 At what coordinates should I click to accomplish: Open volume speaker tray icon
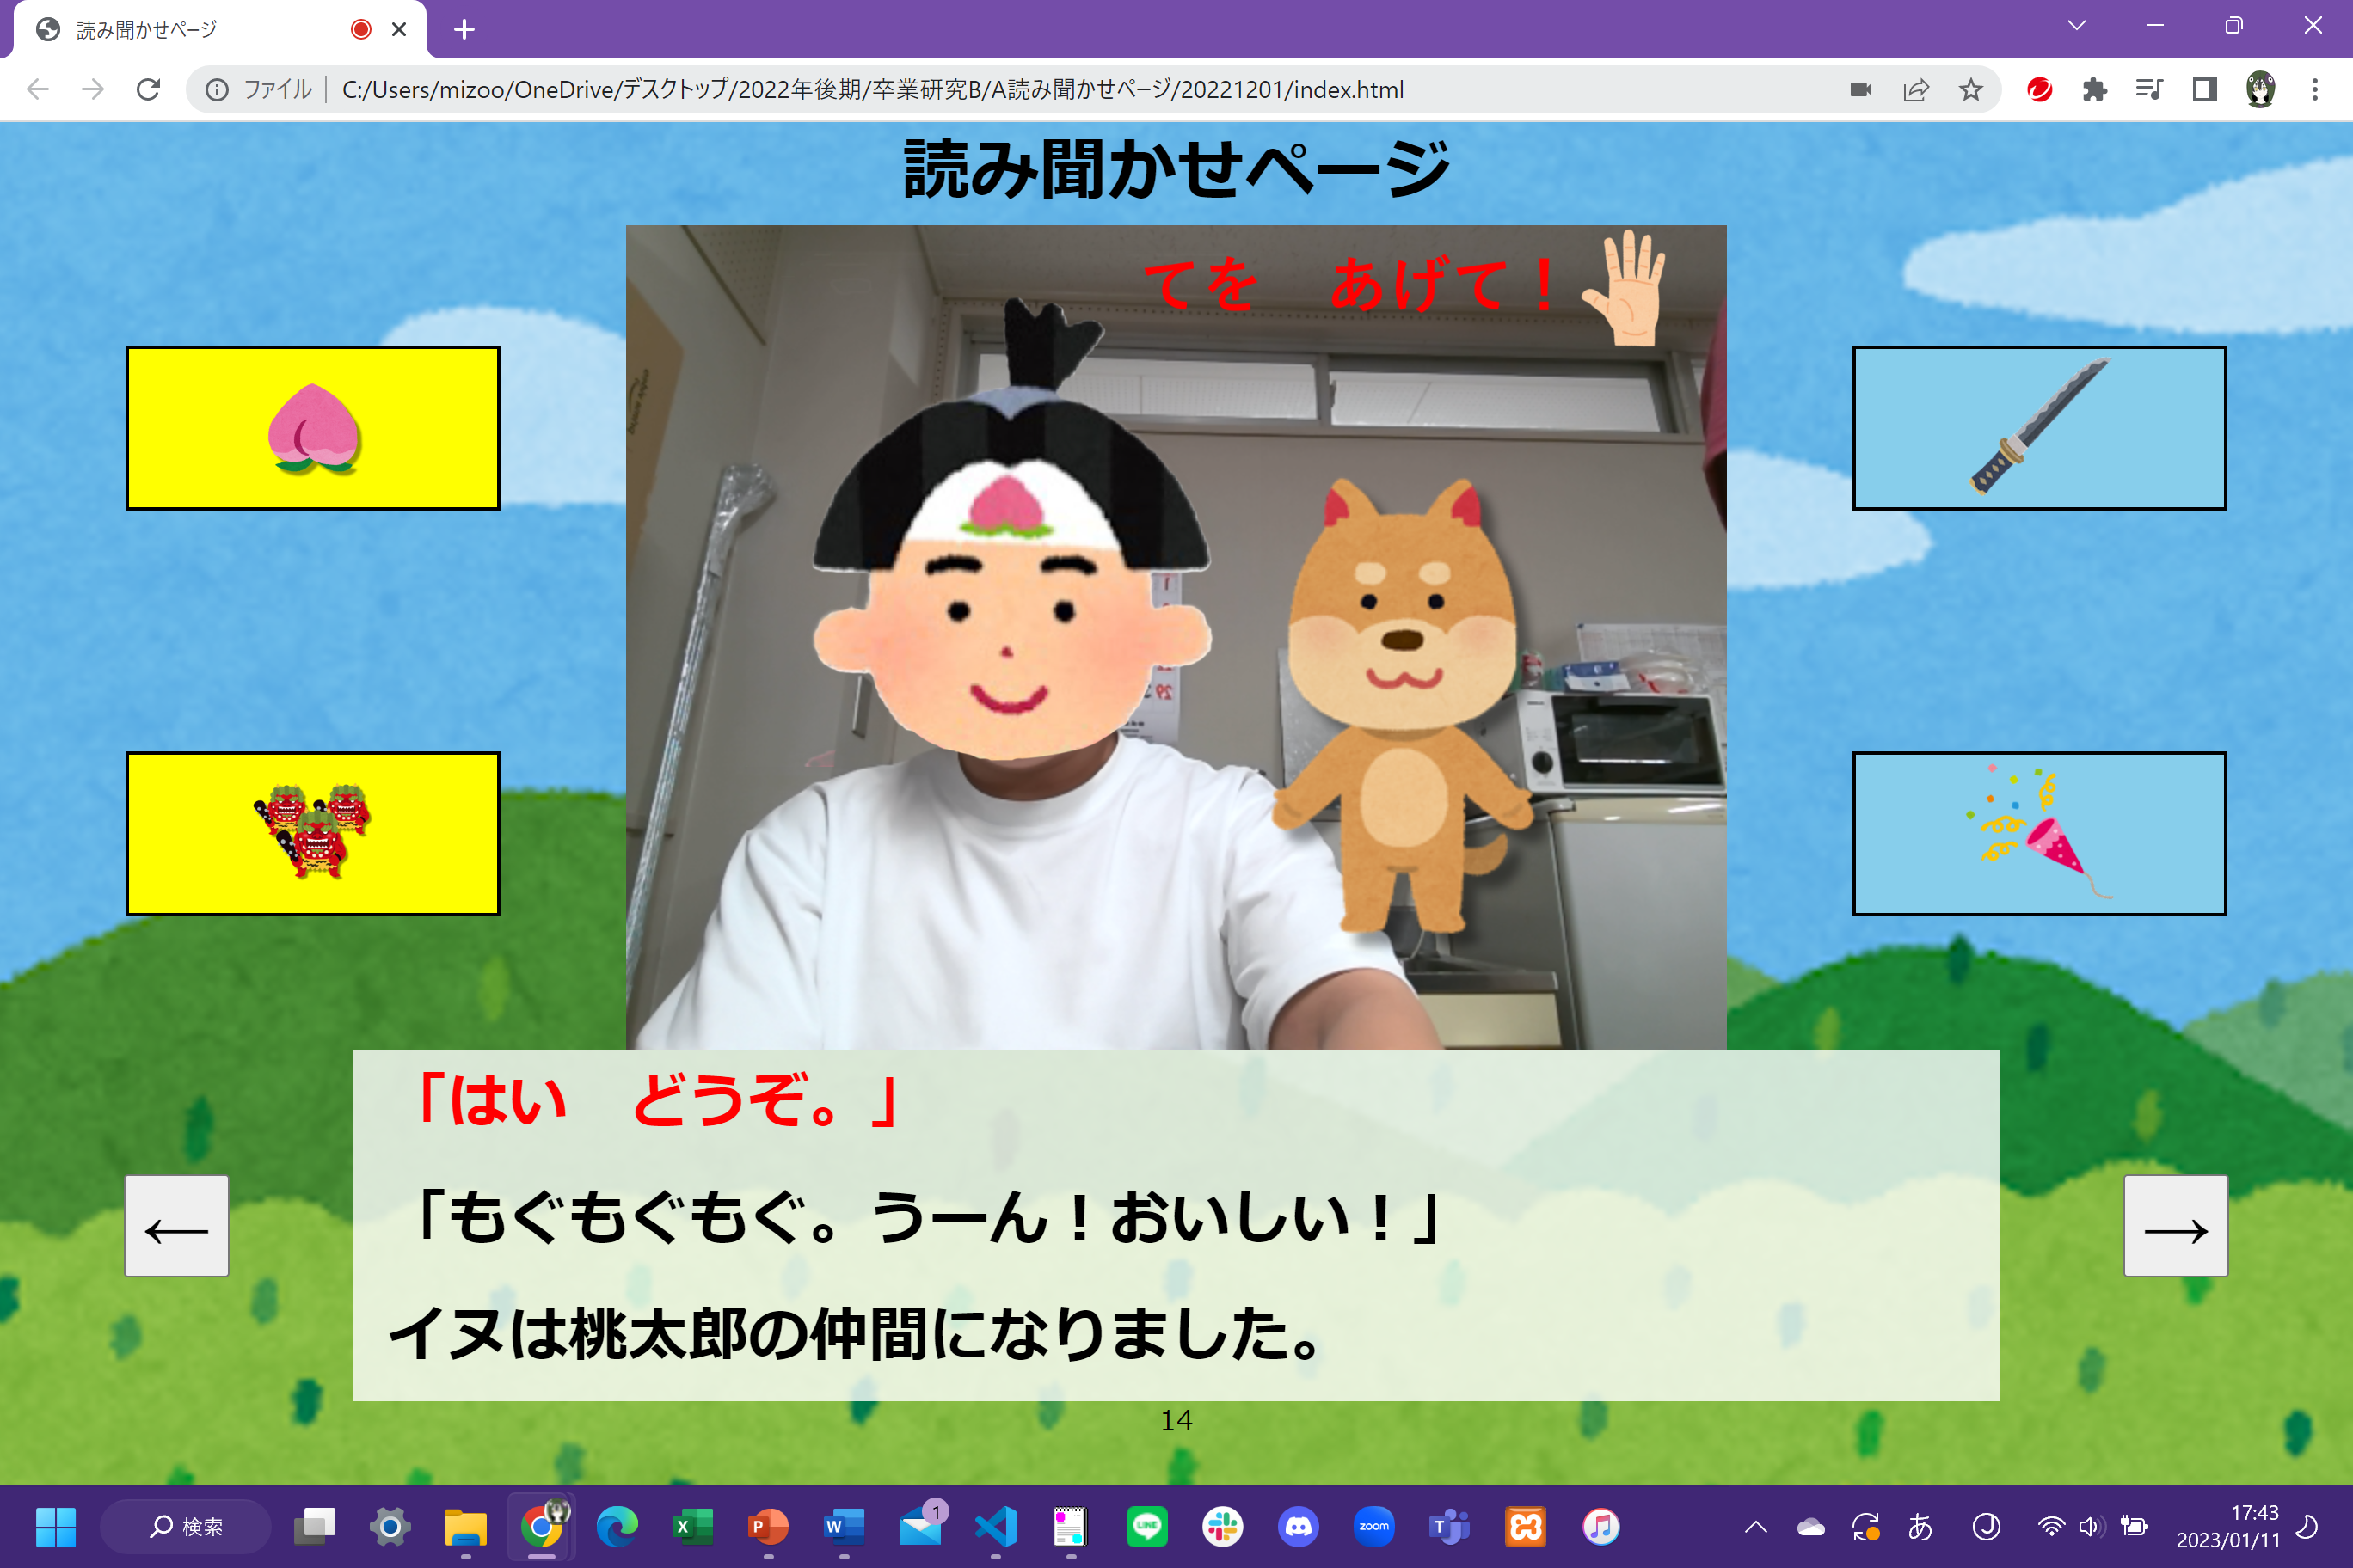pyautogui.click(x=2091, y=1527)
